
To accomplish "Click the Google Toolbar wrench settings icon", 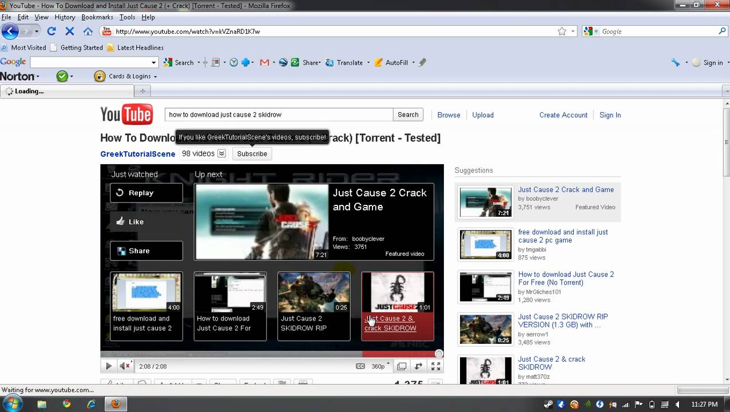I will click(676, 62).
